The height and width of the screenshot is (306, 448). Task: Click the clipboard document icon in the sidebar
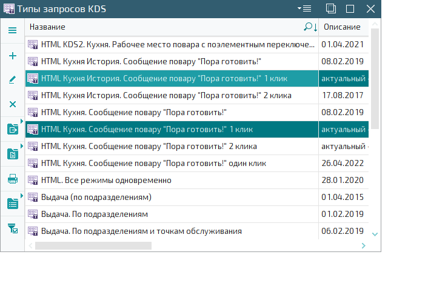coord(12,154)
